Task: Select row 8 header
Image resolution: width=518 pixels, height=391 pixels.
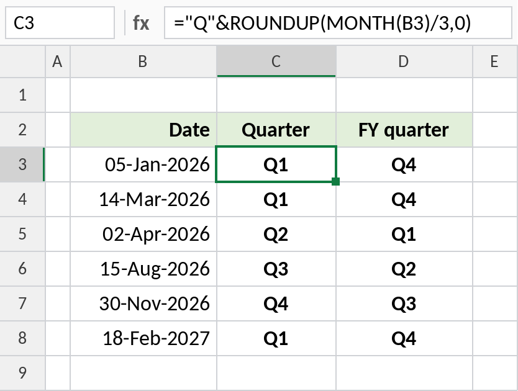Action: [22, 338]
